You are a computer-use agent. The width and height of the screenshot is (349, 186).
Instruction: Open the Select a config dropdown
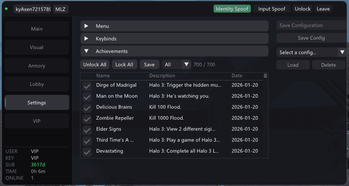(x=311, y=53)
